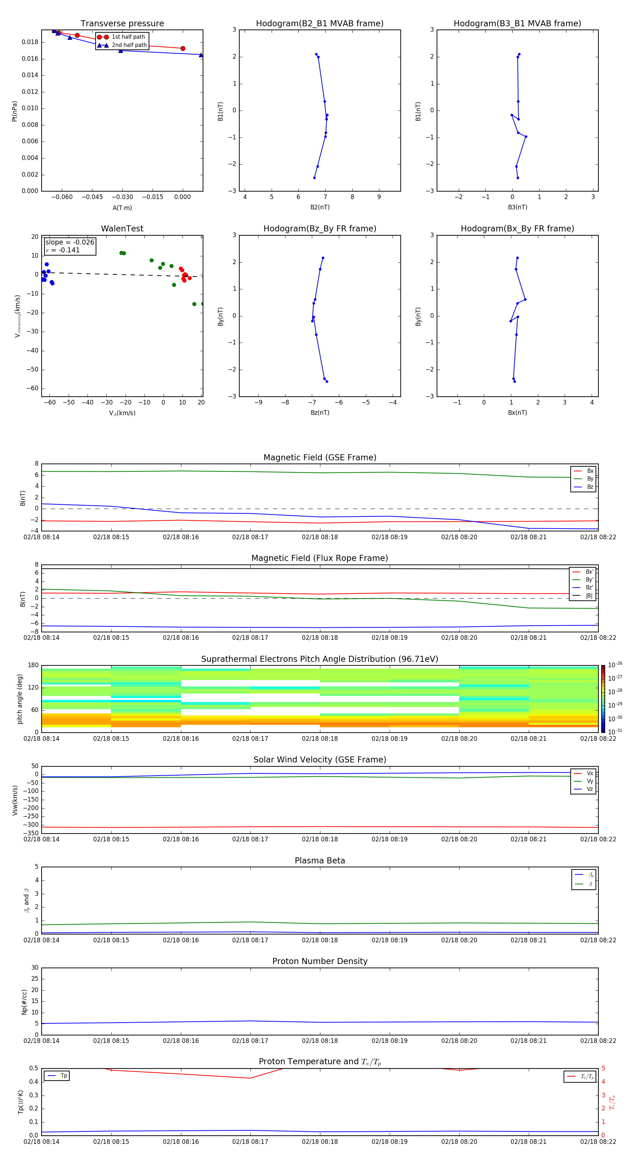
Task: Click the 'VA(km/s)' axis label
Action: click(x=122, y=413)
